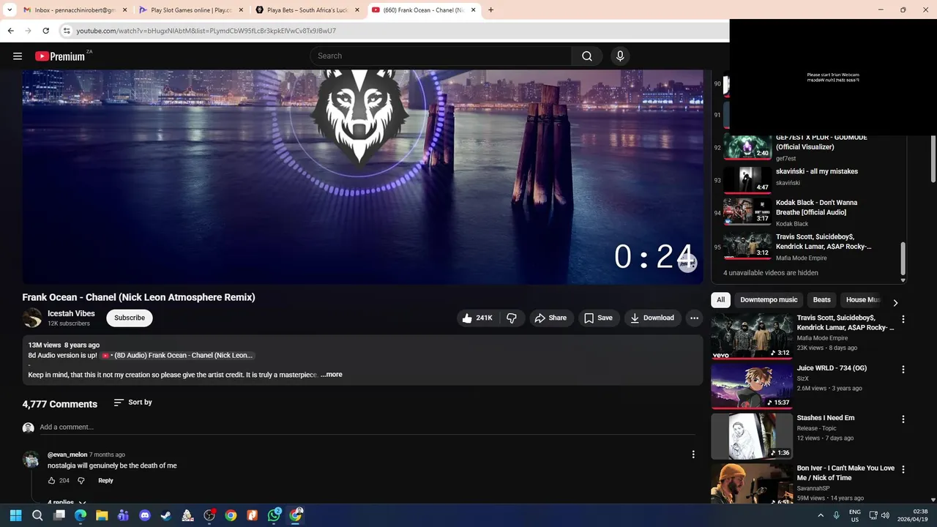Dislike the video with thumbs-down
Image resolution: width=937 pixels, height=527 pixels.
tap(512, 318)
